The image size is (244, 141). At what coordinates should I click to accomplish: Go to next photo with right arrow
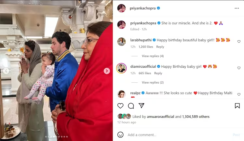tap(107, 71)
